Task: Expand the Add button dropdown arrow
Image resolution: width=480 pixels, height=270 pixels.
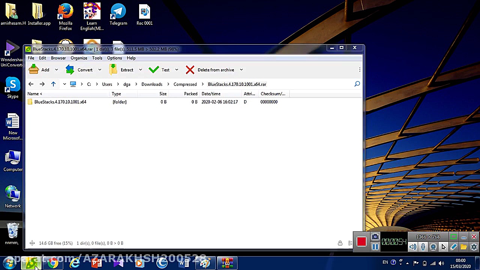Action: tap(56, 70)
